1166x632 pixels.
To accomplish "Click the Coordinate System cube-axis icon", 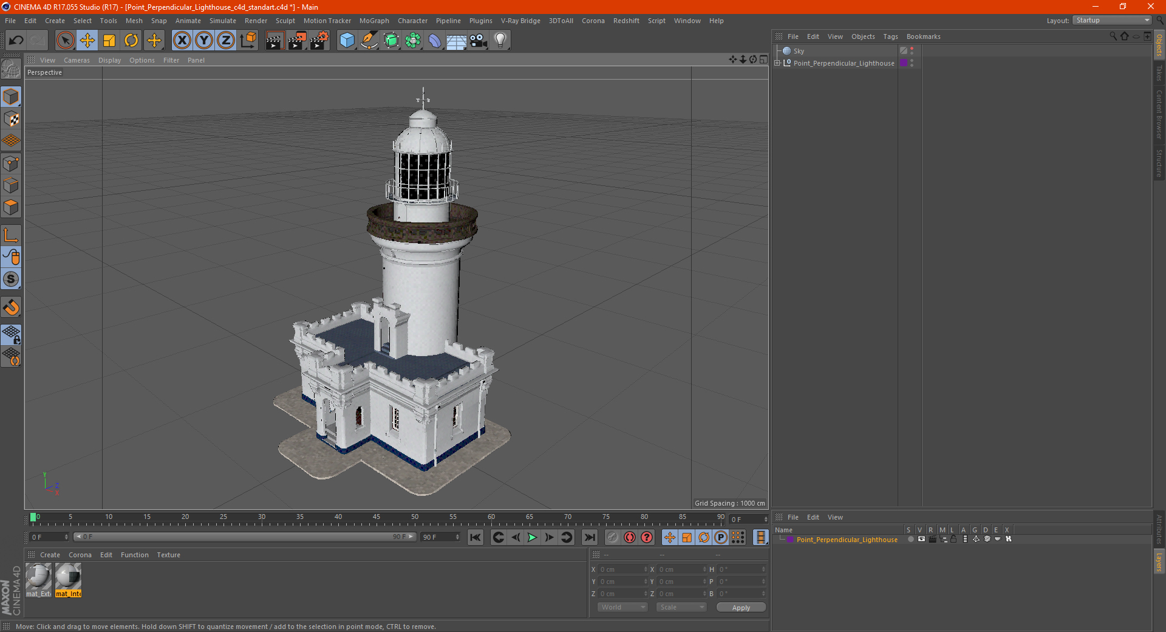I will pyautogui.click(x=248, y=41).
